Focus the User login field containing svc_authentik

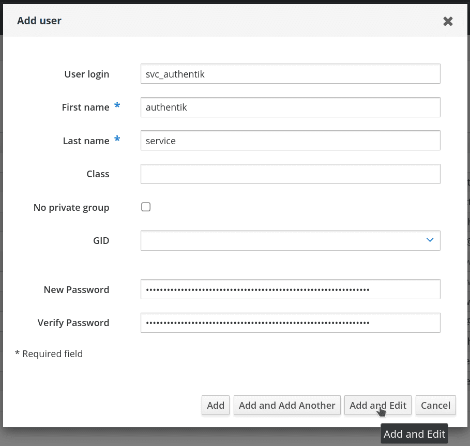click(x=290, y=74)
